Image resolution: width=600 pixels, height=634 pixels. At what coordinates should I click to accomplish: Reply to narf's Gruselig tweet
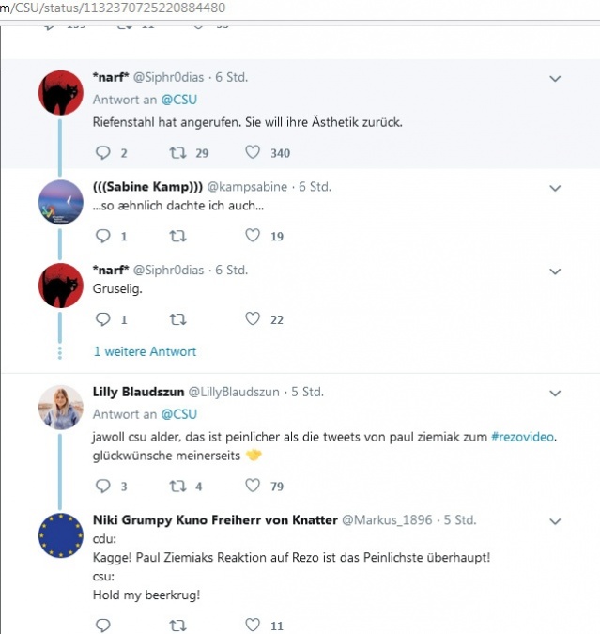103,319
